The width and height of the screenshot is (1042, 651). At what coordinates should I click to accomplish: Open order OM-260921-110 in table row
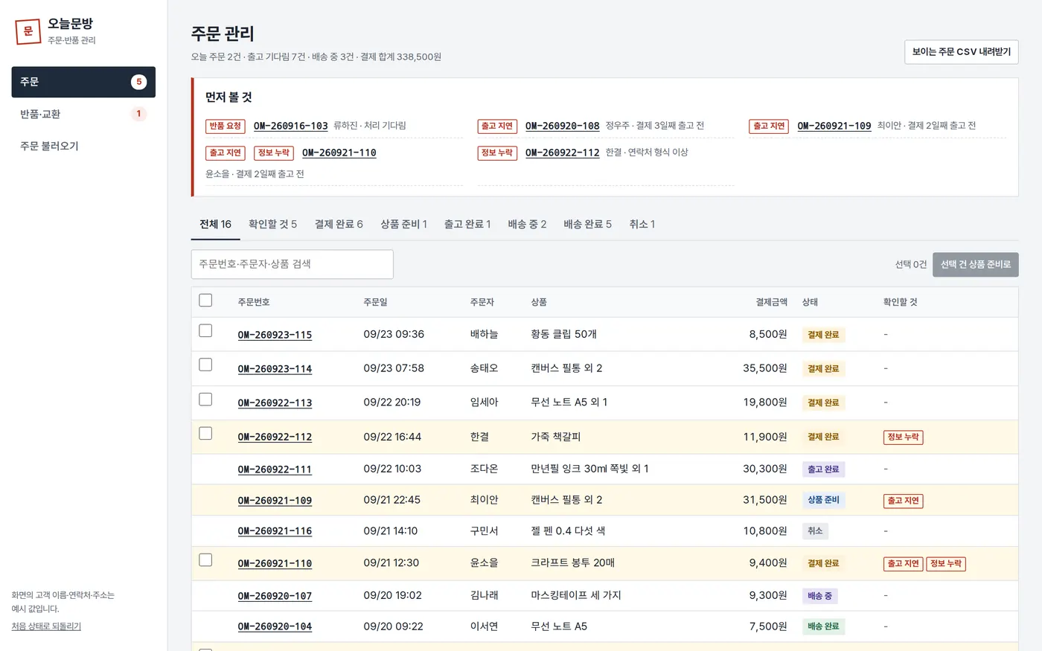click(x=275, y=564)
